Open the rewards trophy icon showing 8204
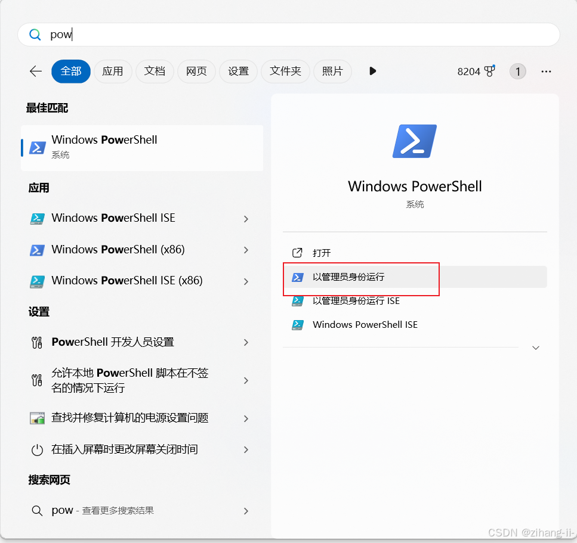577x543 pixels. point(490,70)
